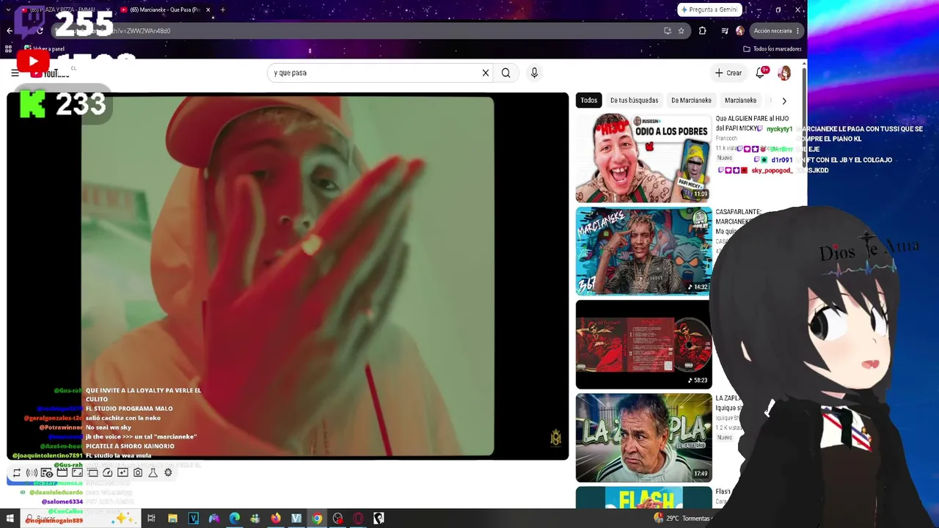The image size is (939, 528).
Task: Open the red album mix thumbnail 58:23
Action: (x=643, y=344)
